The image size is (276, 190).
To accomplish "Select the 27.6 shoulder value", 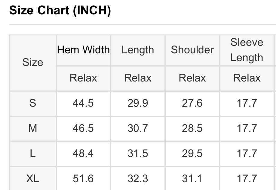I will 192,103.
